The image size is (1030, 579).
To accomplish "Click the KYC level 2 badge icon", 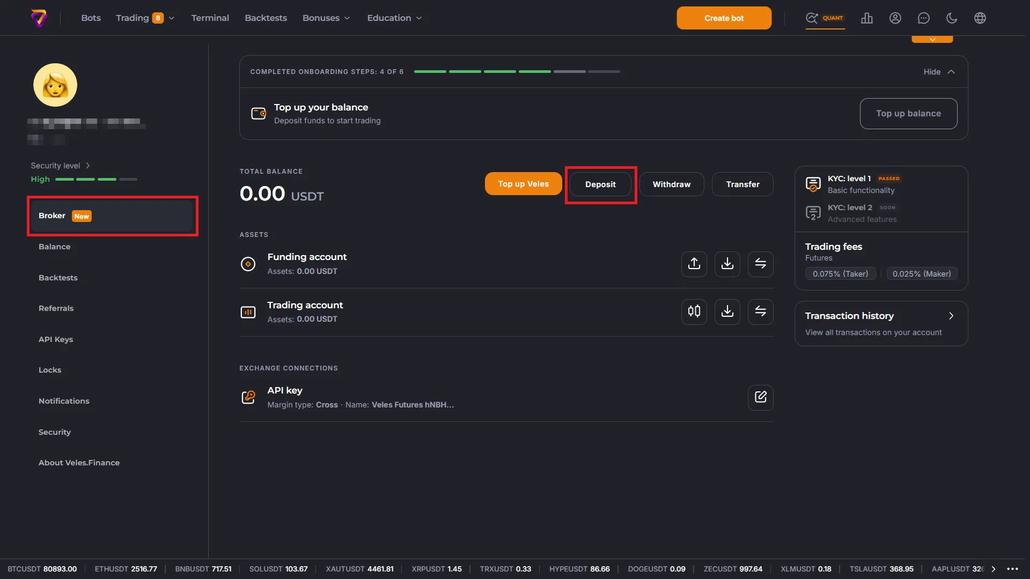I will 813,213.
